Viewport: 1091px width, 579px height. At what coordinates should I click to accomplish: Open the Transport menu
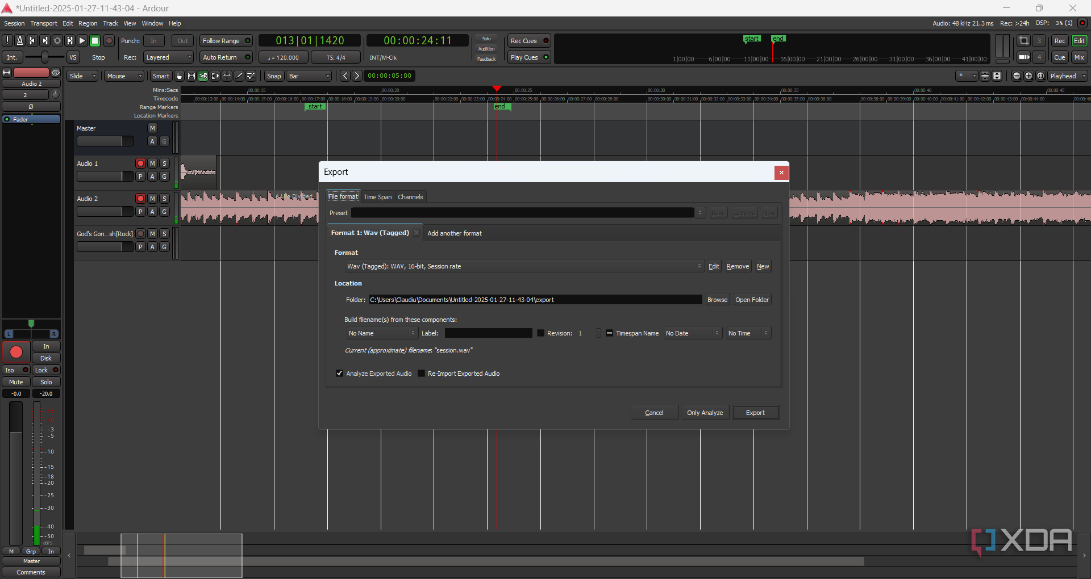[44, 23]
